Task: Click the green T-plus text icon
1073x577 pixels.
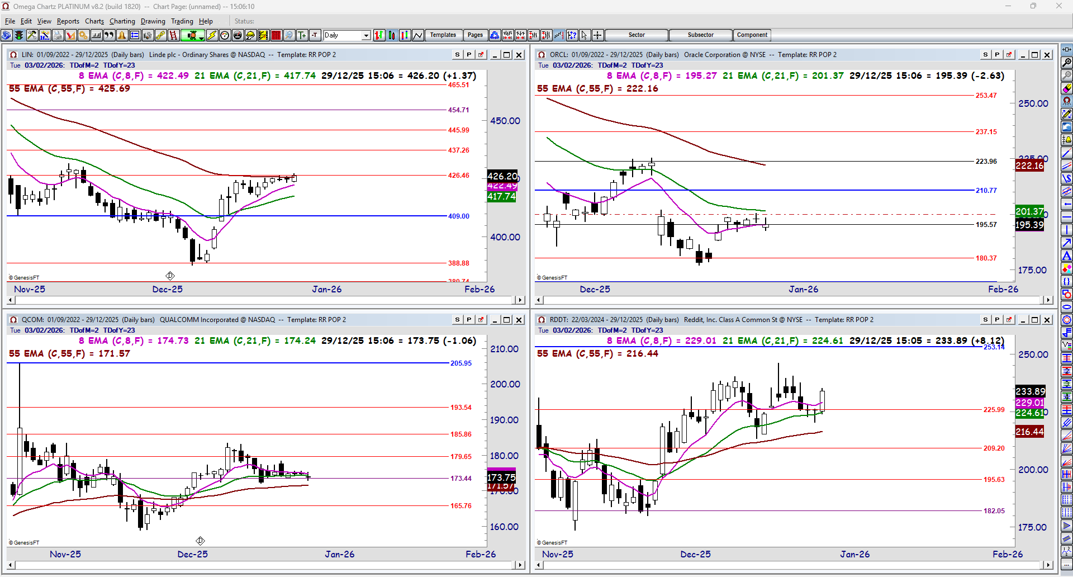Action: click(302, 35)
